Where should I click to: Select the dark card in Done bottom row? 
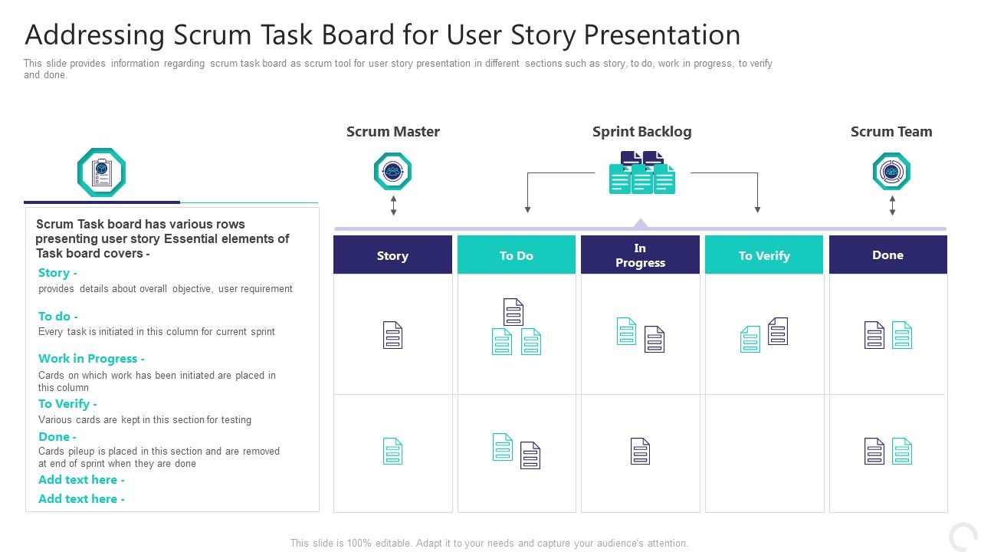(x=874, y=451)
